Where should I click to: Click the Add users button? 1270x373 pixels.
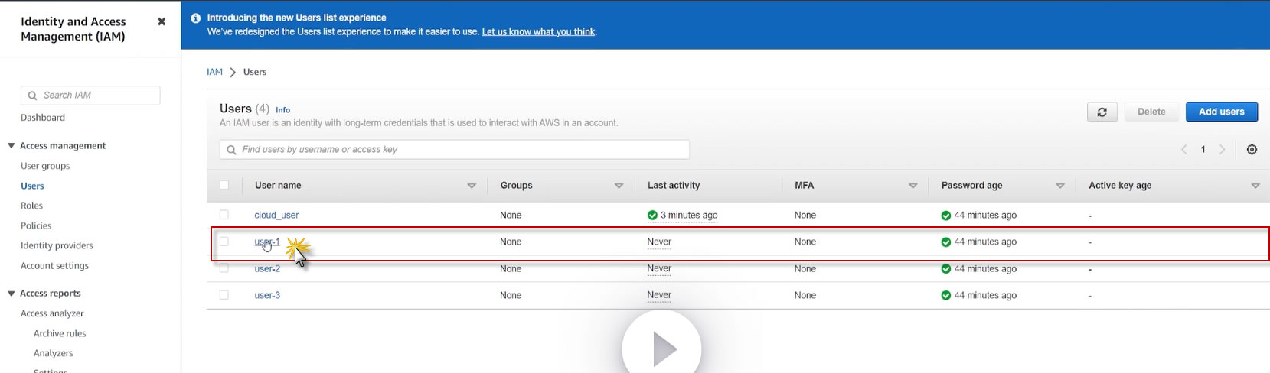pyautogui.click(x=1221, y=112)
